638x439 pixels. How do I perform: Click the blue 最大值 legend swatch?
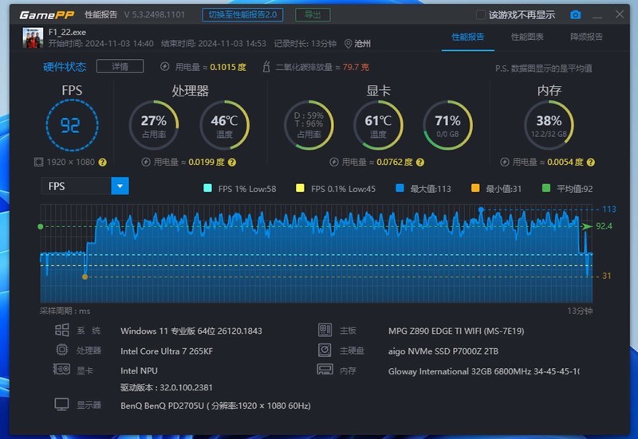coord(400,188)
